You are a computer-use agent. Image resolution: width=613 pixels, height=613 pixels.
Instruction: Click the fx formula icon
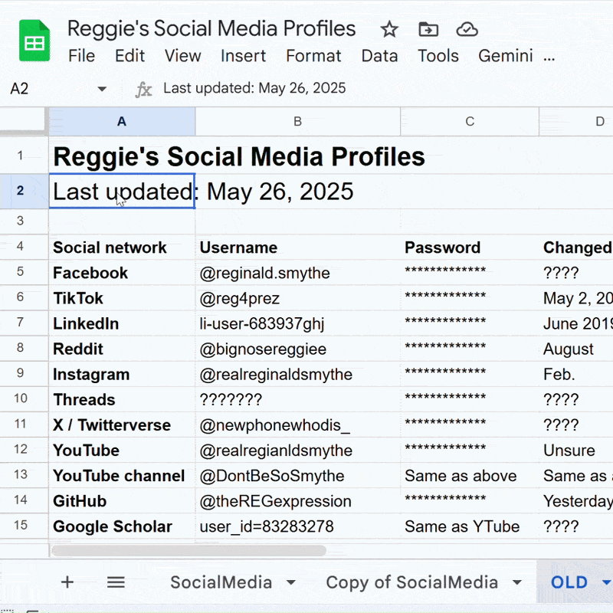(x=144, y=89)
